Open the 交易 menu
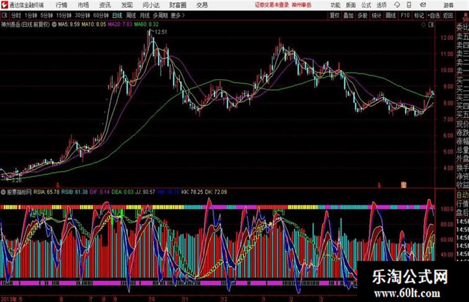 pos(202,5)
